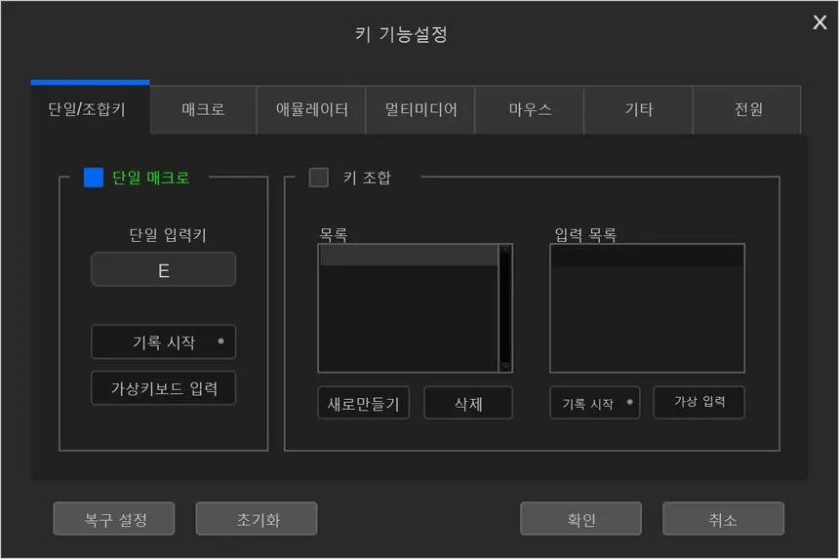
Task: Click inside the 입력 목록 box
Action: [647, 312]
